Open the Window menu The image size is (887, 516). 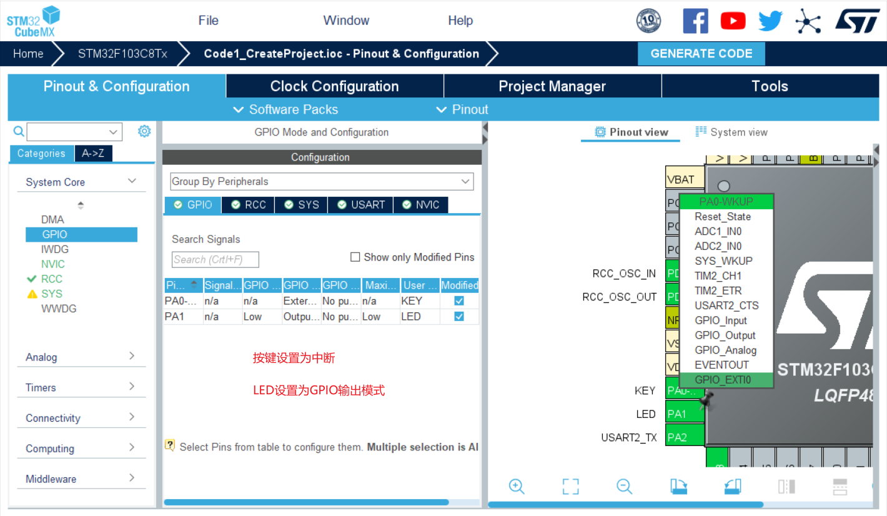point(346,21)
